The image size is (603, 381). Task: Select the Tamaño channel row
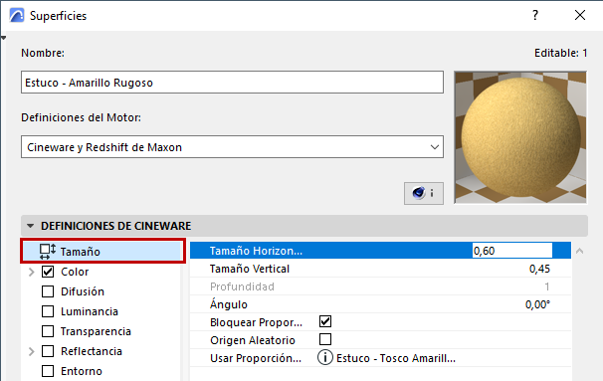tap(102, 251)
